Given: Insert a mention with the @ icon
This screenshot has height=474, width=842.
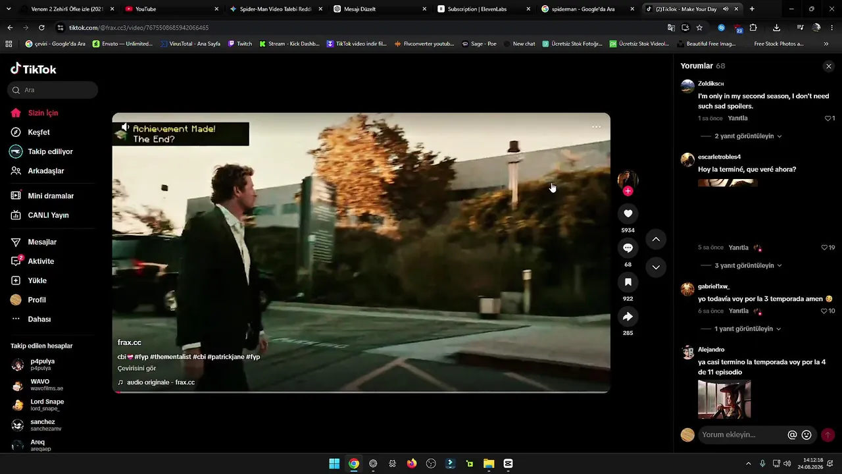Looking at the screenshot, I should [x=792, y=435].
